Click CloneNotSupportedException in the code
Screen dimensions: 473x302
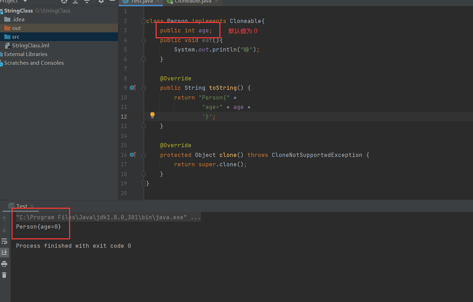pyautogui.click(x=317, y=155)
